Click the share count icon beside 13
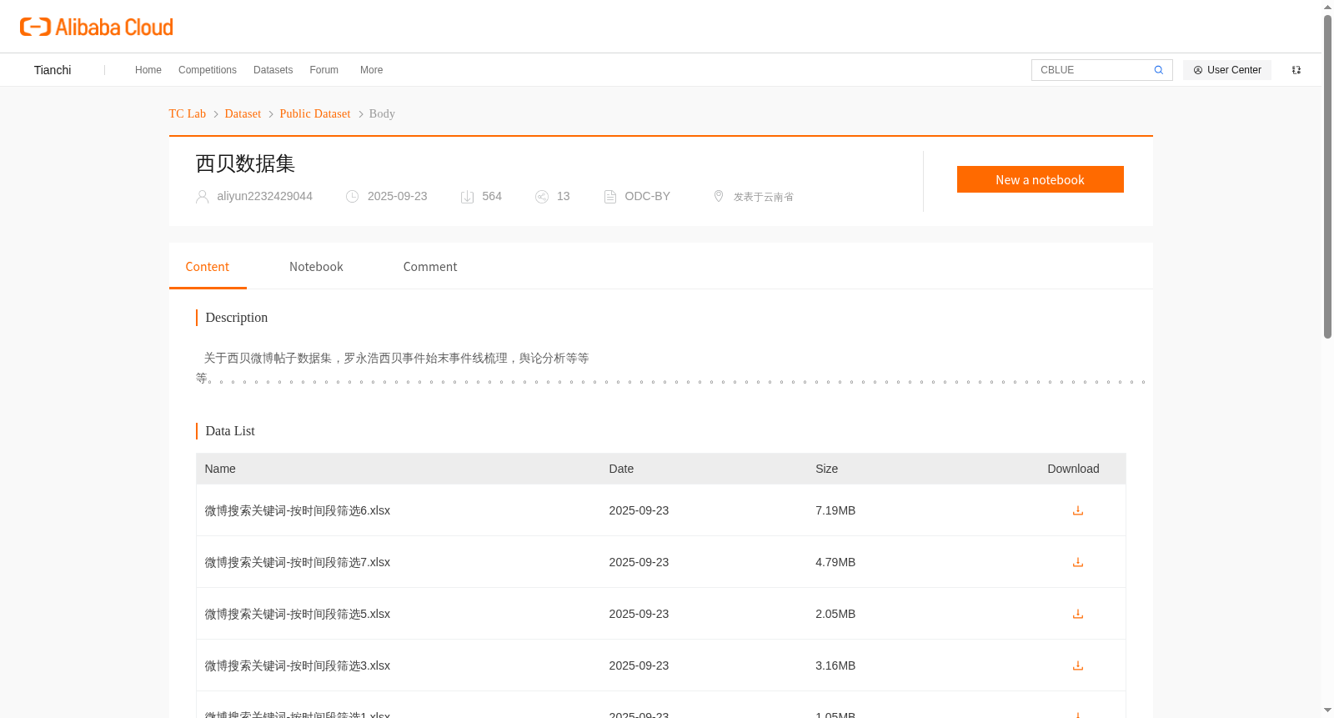1334x718 pixels. click(542, 197)
